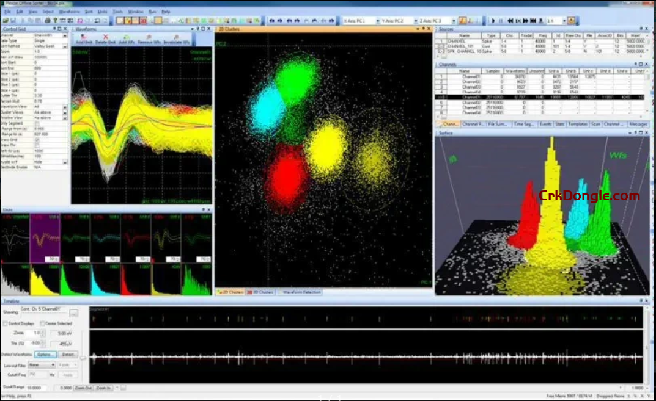Click the Add Wfs tool icon

coord(126,38)
